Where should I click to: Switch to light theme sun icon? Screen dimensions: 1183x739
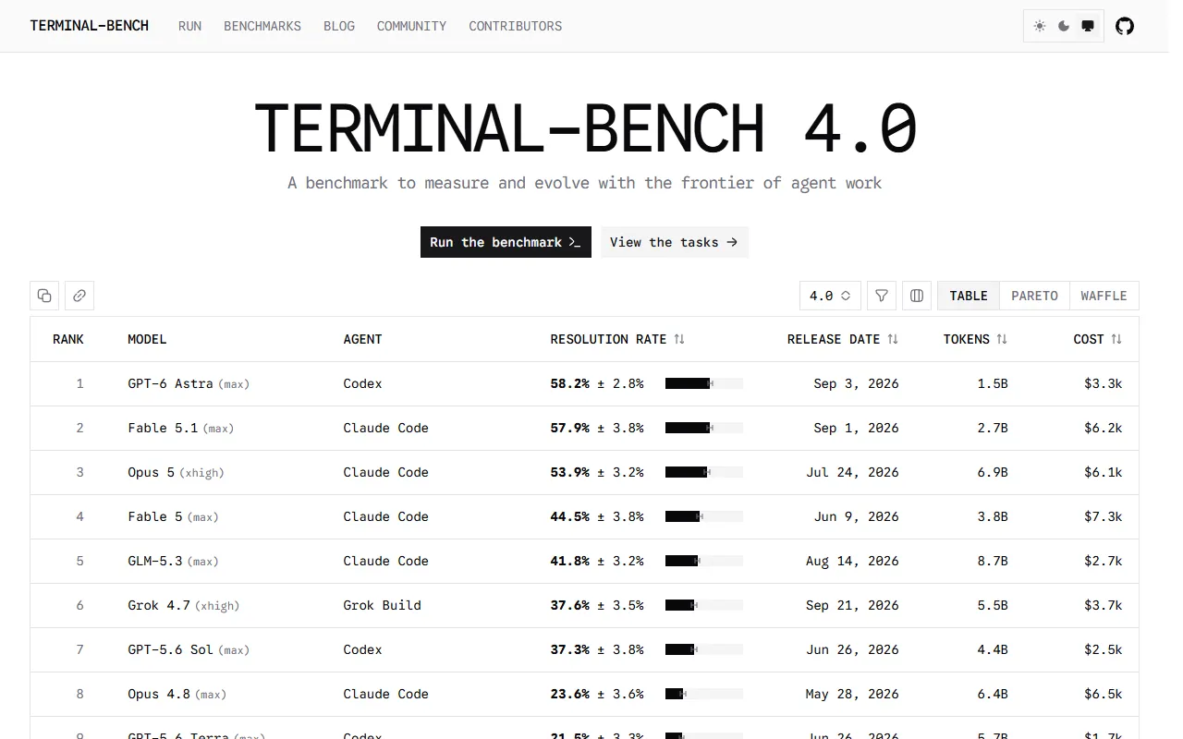[1040, 26]
